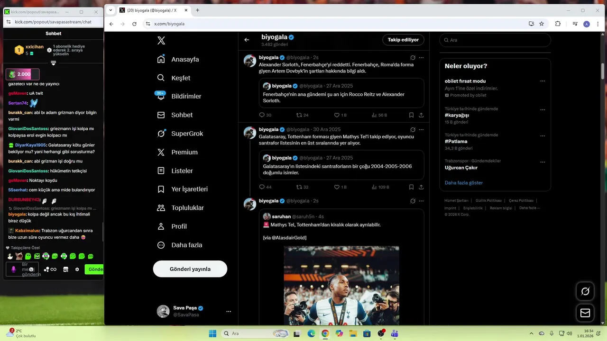
Task: Open Chrome extensions puzzle icon
Action: (558, 24)
